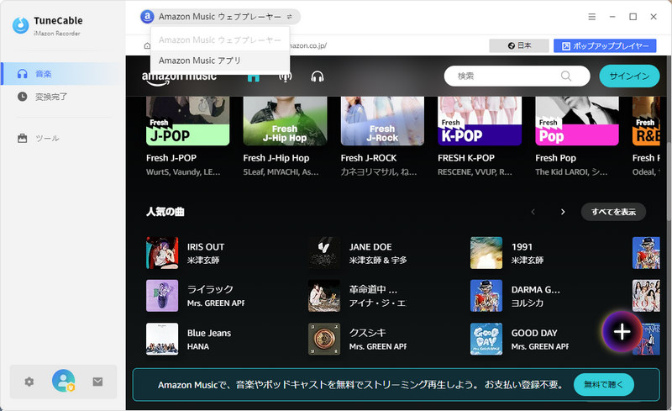Click the 革命道中 album art
672x411 pixels.
point(324,296)
